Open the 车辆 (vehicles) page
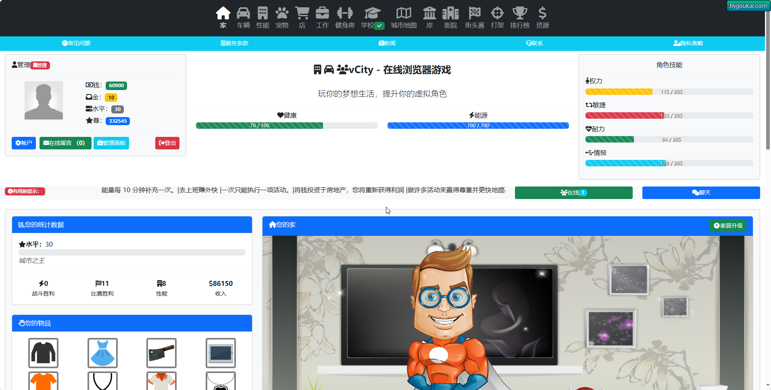The width and height of the screenshot is (771, 390). tap(243, 17)
